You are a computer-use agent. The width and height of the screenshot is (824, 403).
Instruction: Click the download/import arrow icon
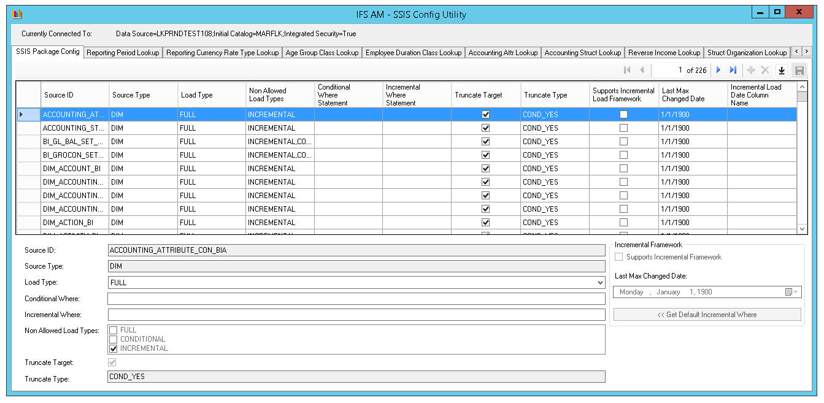pyautogui.click(x=782, y=71)
